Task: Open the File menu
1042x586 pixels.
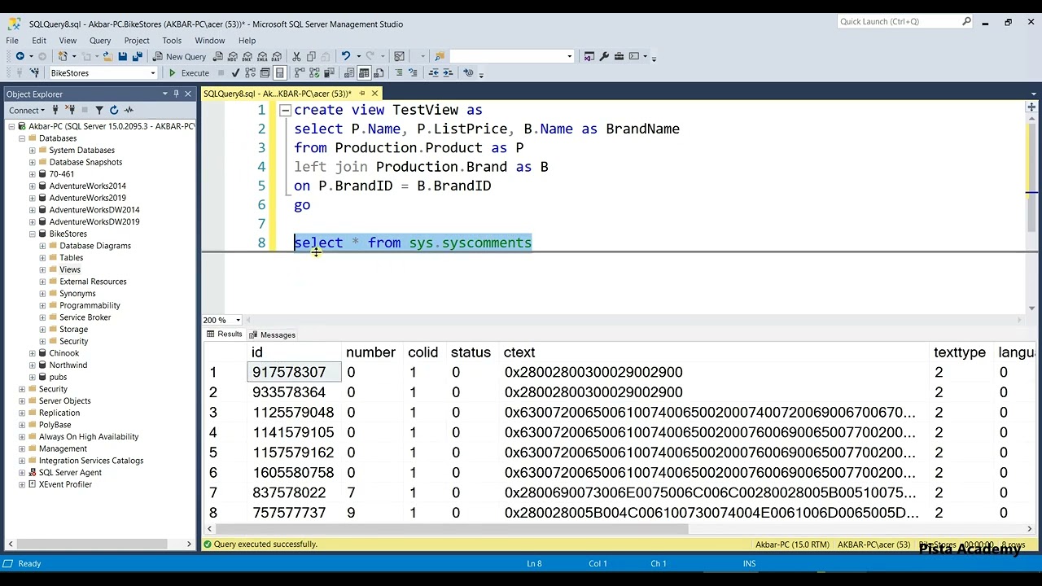Action: (x=12, y=40)
